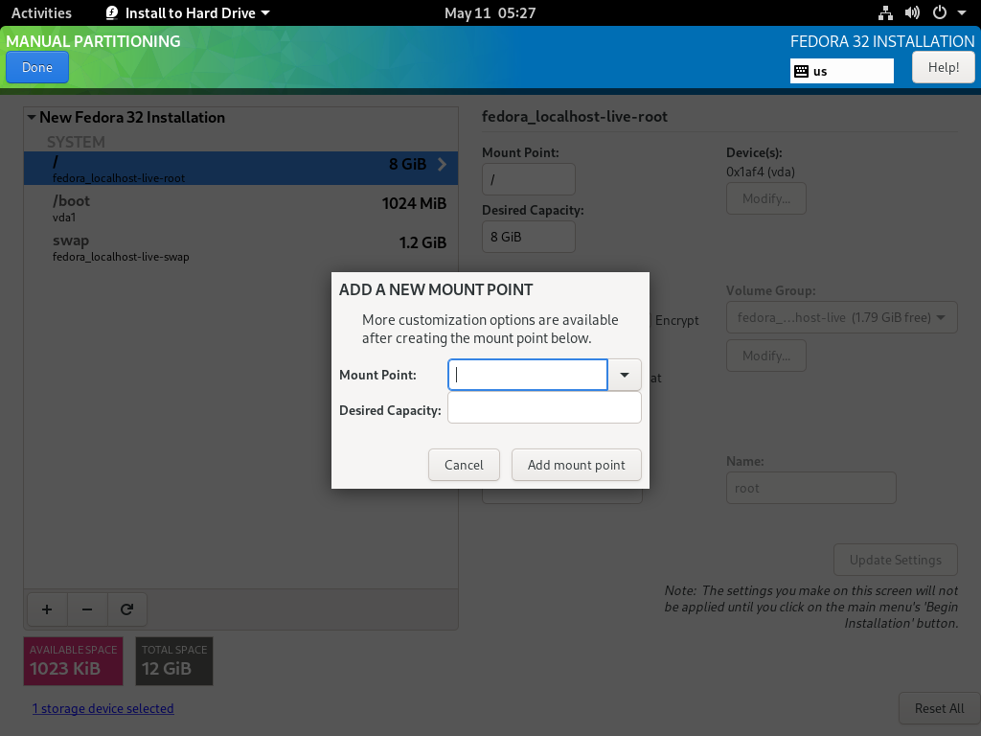Screen dimensions: 981x736
Task: Open the 1 storage device selected link
Action: tap(103, 708)
